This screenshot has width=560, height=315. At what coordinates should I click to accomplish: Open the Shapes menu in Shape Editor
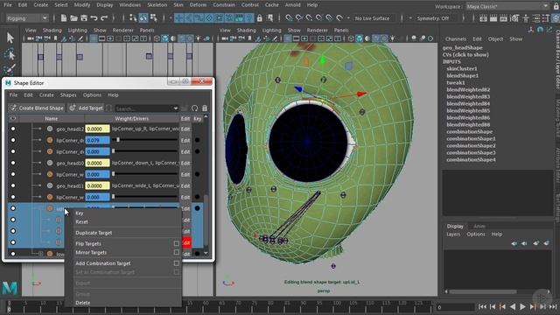click(x=68, y=95)
